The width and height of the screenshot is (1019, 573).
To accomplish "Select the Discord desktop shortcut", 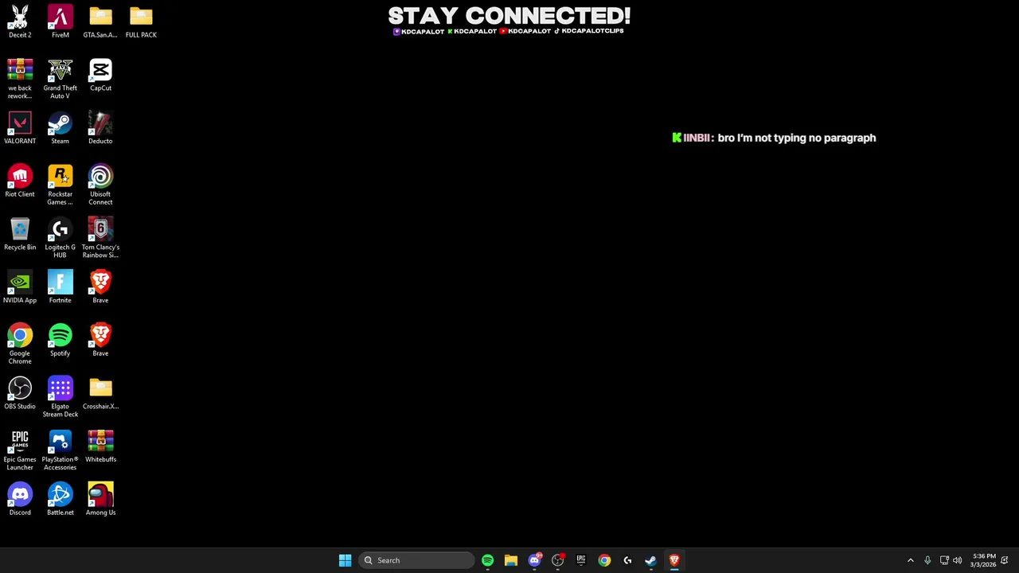I will pos(20,499).
